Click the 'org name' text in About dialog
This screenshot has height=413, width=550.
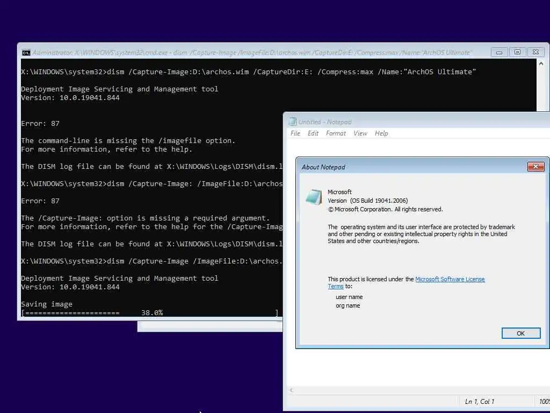coord(348,305)
